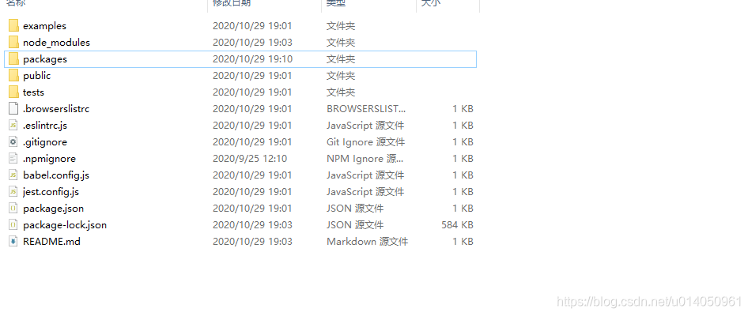The height and width of the screenshot is (316, 748).
Task: Select the examples folder icon
Action: tap(13, 26)
